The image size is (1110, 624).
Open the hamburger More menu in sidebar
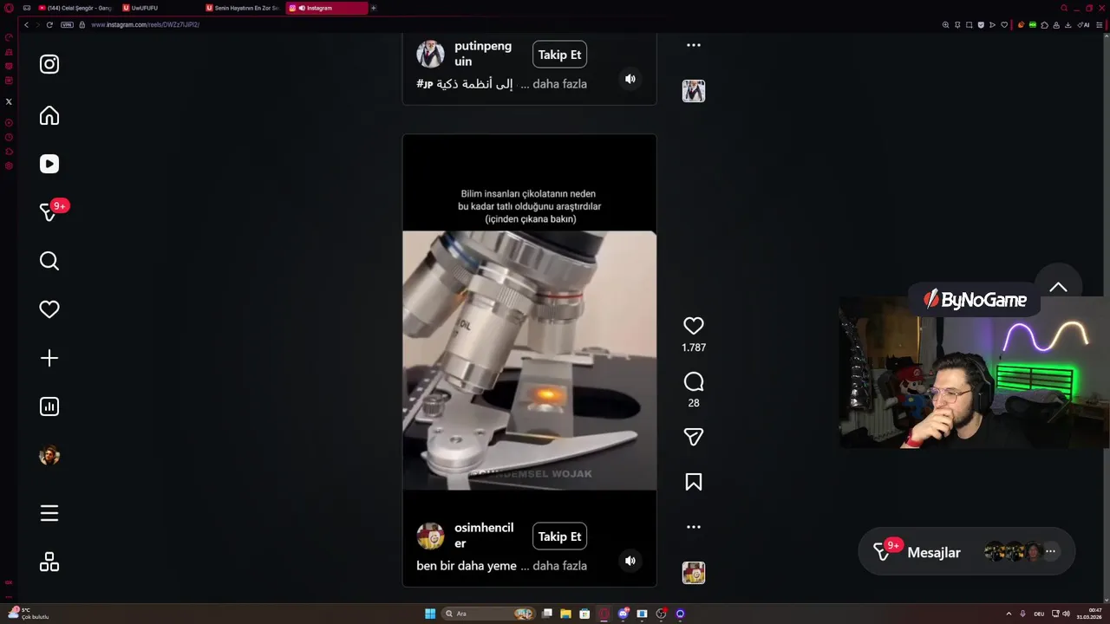coord(49,513)
